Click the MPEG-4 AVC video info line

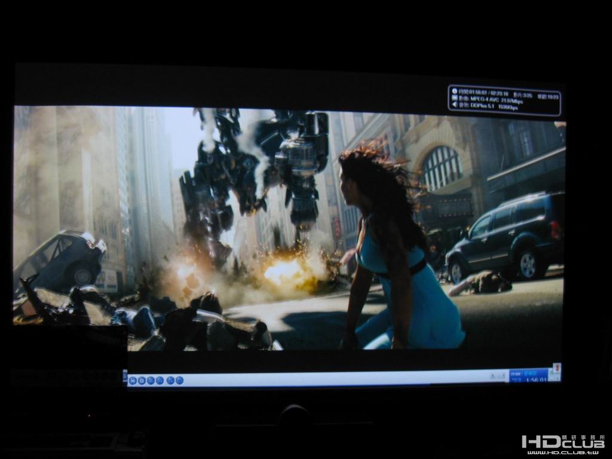coord(490,100)
